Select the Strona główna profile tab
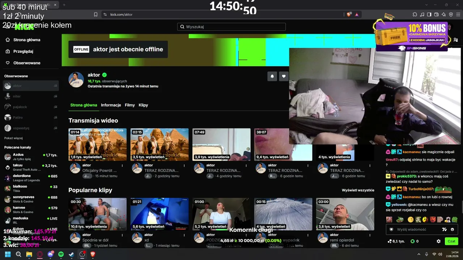Screen dimensions: 463x260 tap(84, 105)
